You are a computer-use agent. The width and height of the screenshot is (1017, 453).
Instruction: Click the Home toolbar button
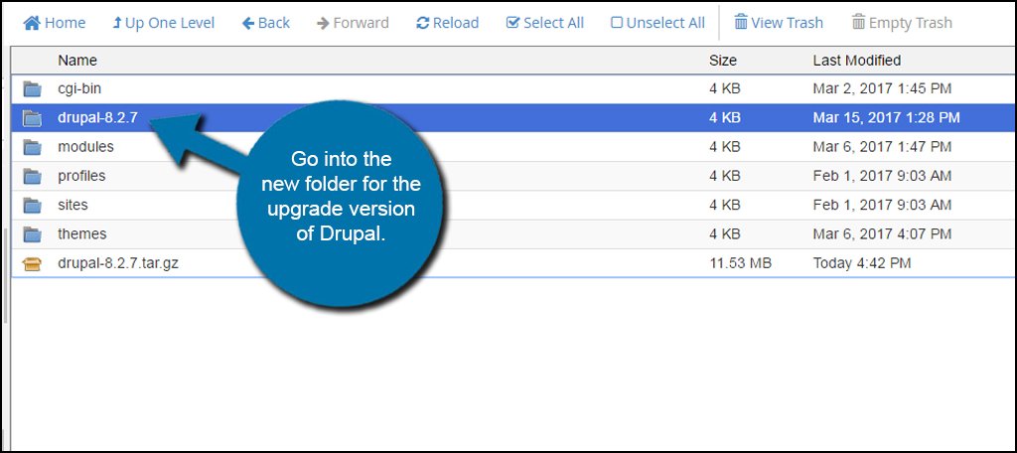[x=55, y=23]
